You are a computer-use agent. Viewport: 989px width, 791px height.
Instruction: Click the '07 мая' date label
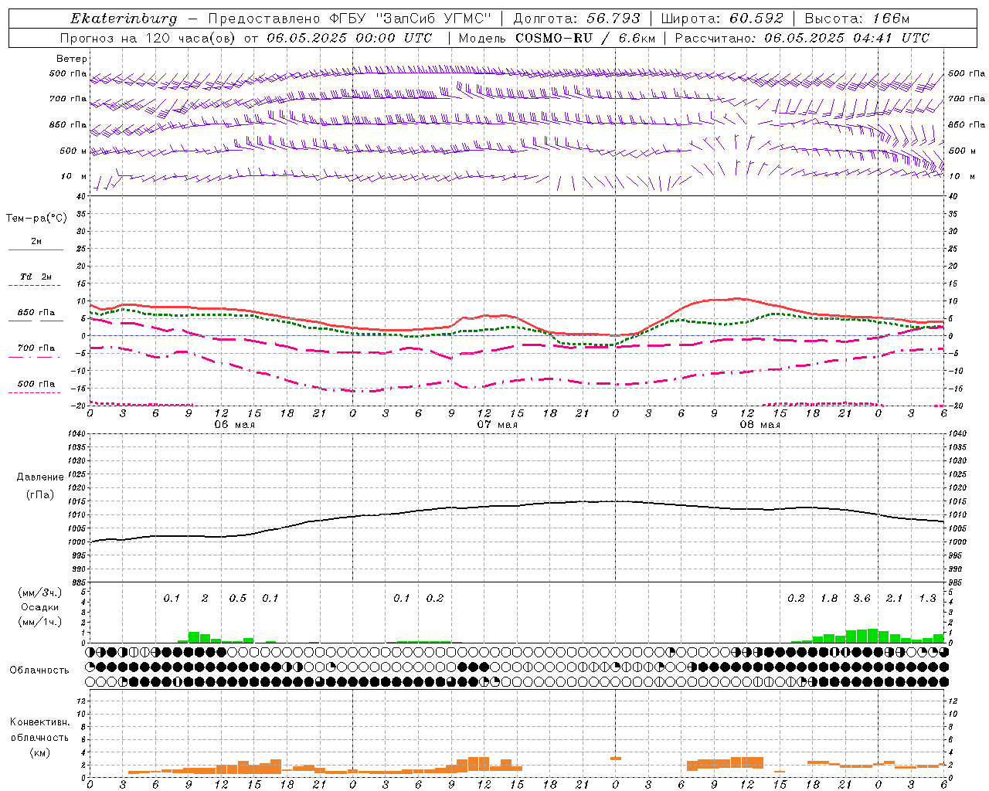[498, 424]
